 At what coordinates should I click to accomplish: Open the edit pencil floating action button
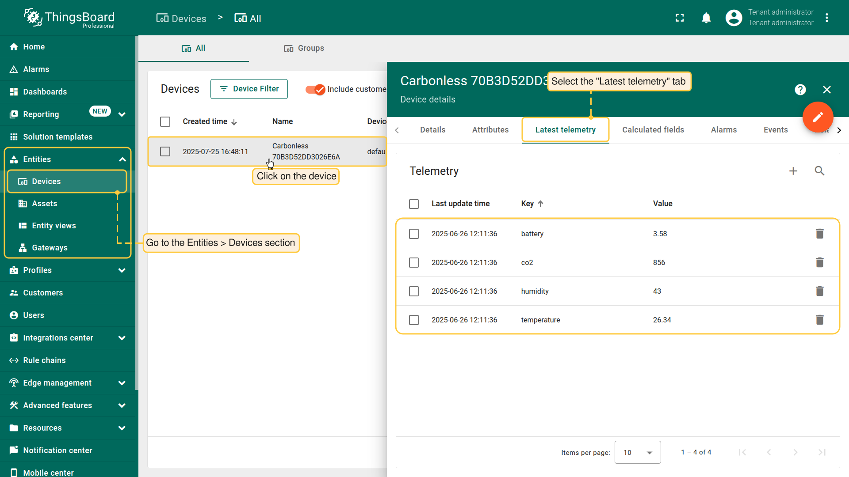point(818,117)
